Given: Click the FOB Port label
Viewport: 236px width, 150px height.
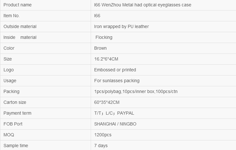Looking at the screenshot, I should coord(13,124).
